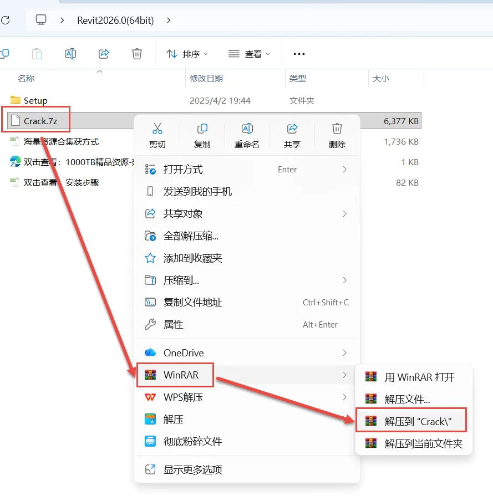The image size is (493, 501).
Task: Click the This PC monitor icon in the breadcrumb
Action: [41, 20]
